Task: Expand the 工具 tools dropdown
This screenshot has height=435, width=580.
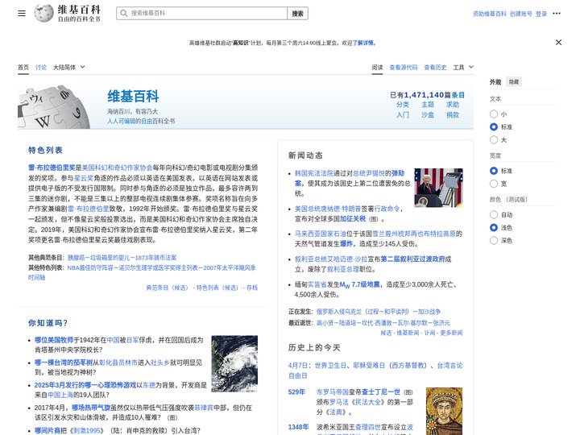Action: coord(463,67)
